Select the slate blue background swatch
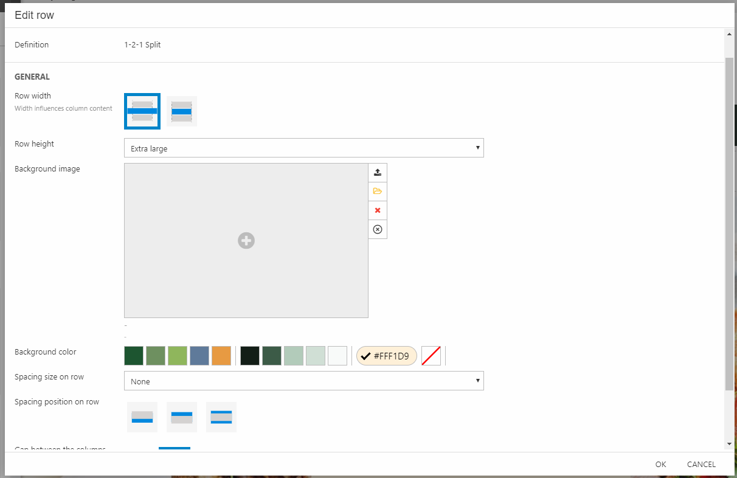The image size is (737, 478). point(199,356)
